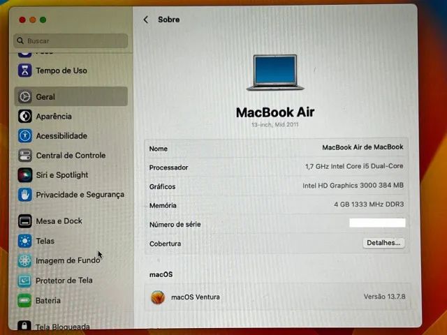The image size is (447, 335).
Task: Click the MacBook Air laptop image
Action: (275, 73)
